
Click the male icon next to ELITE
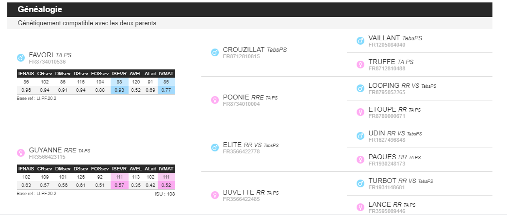point(215,148)
